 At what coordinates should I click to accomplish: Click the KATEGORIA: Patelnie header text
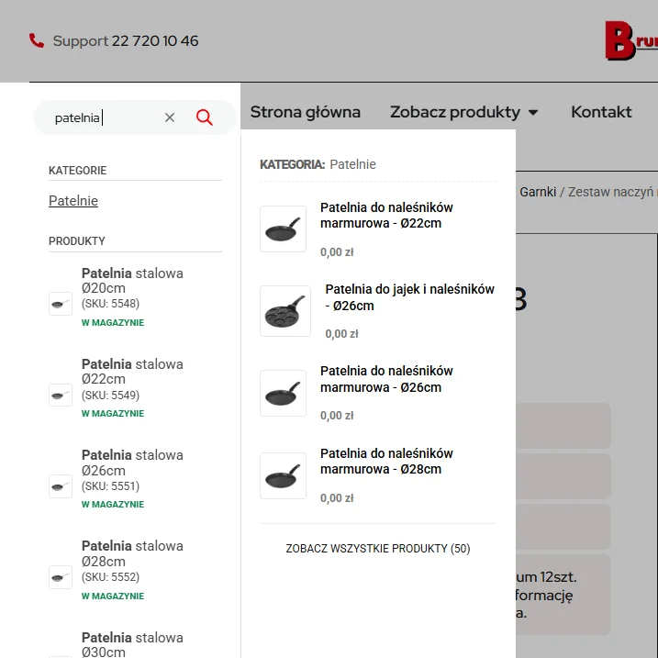[318, 164]
